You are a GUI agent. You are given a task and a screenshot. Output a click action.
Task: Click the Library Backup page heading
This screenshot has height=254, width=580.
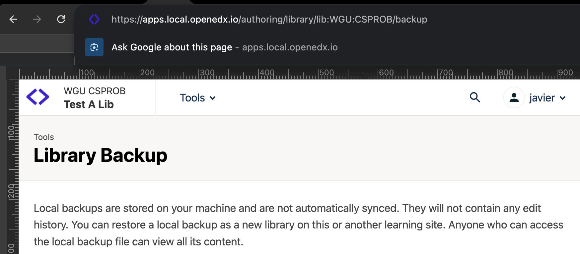point(100,155)
